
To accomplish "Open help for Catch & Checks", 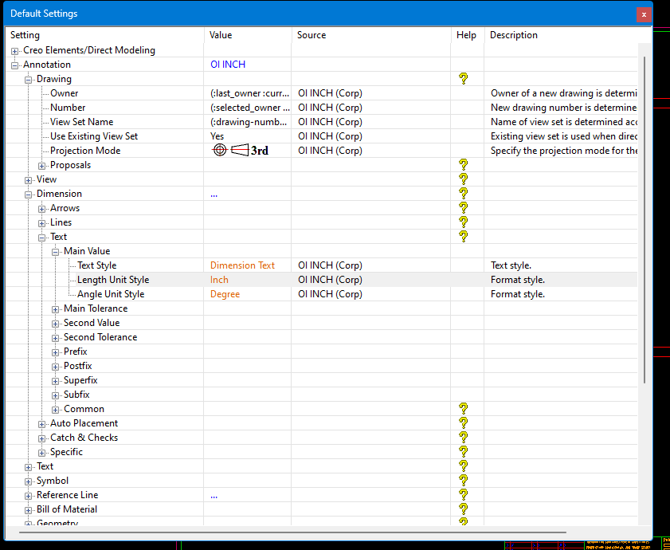I will [x=464, y=437].
